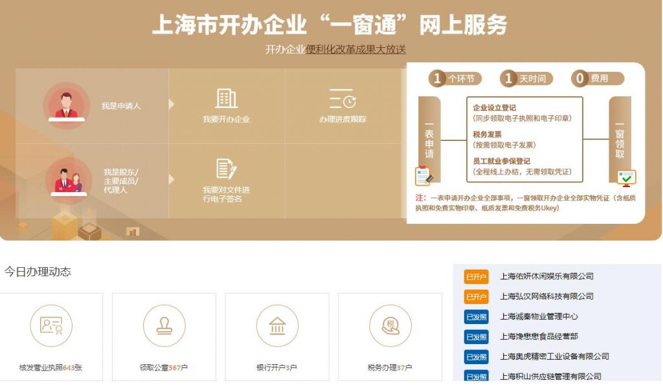
Task: 点击“核发营业执照”证照图标
Action: [x=52, y=326]
